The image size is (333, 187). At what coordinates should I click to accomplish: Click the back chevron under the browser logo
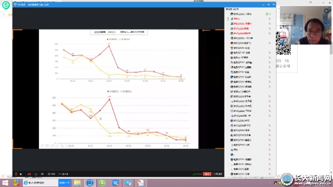pos(4,15)
